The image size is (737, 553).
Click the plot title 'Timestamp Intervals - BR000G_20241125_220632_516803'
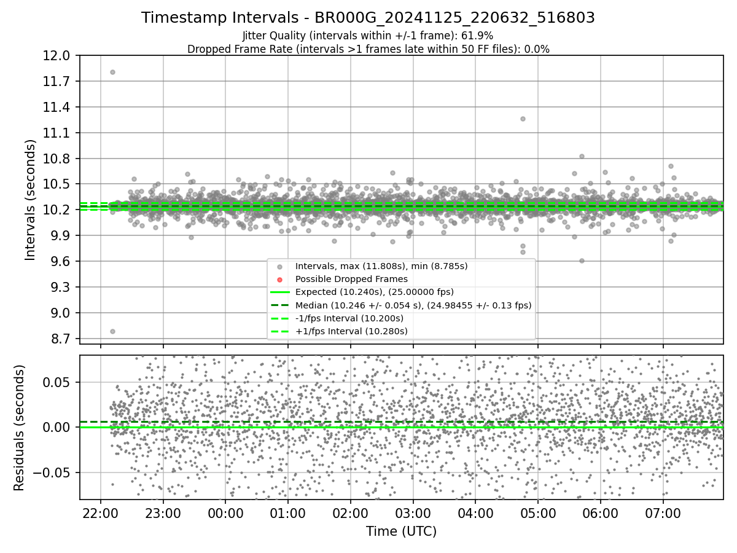point(368,18)
